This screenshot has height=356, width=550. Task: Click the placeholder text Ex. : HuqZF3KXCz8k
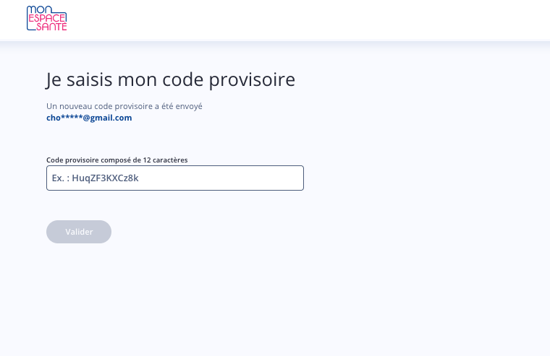point(95,178)
